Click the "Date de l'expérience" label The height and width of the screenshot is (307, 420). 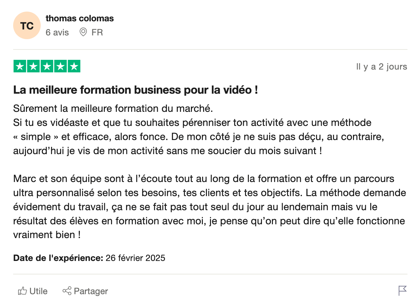tap(58, 258)
